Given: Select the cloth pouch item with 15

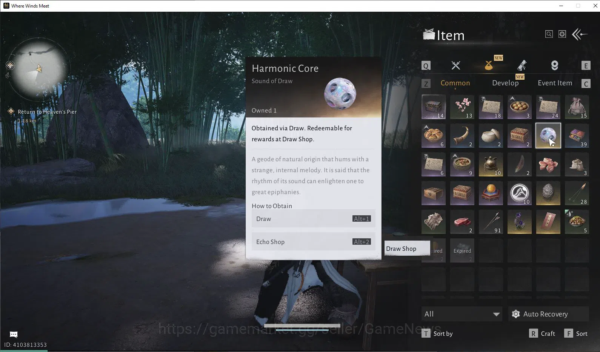Looking at the screenshot, I should point(577,107).
